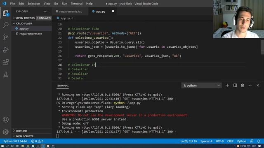
Task: Place cursor on line 26 return statement
Action: pos(128,56)
